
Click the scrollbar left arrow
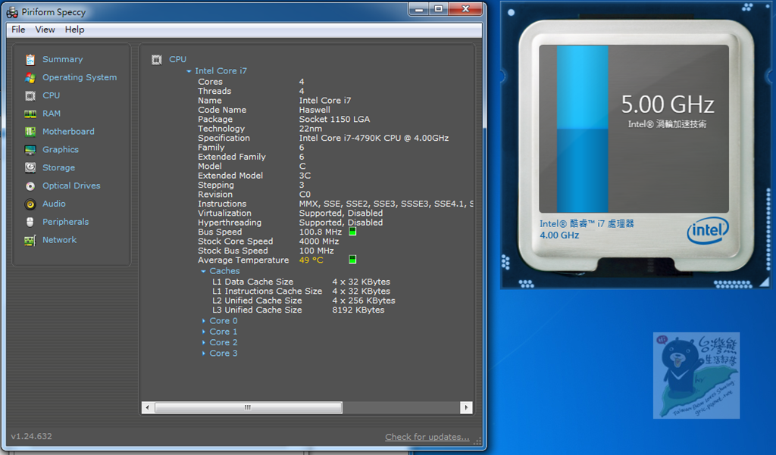[148, 407]
